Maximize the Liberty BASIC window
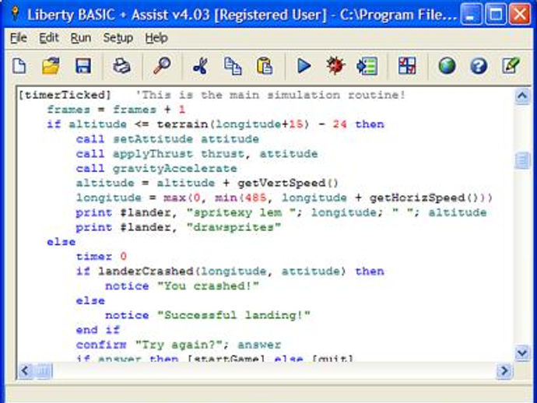This screenshot has width=537, height=403. point(495,14)
